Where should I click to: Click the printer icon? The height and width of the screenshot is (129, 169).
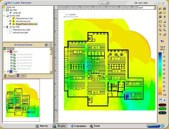coord(164,8)
